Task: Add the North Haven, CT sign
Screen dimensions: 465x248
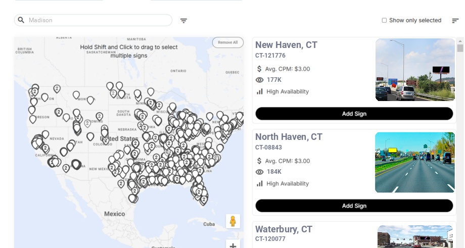Action: [354, 206]
